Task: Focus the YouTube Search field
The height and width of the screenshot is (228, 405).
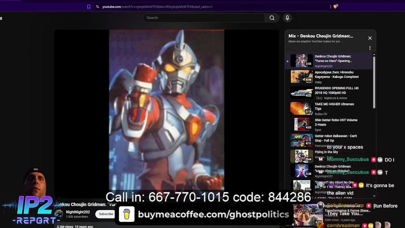Action: click(x=204, y=18)
